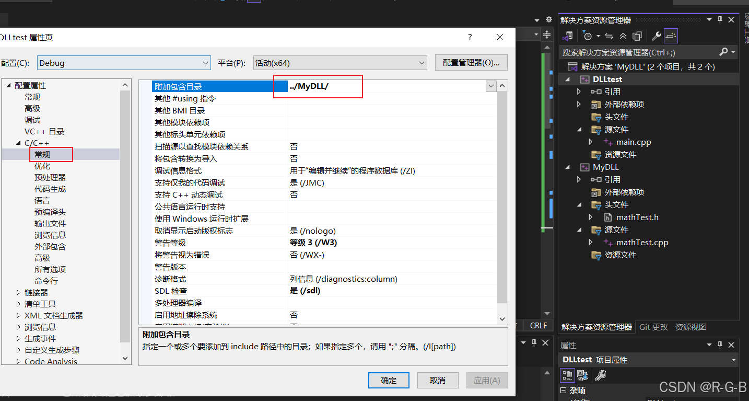Expand the 清单工具 tree node

18,304
